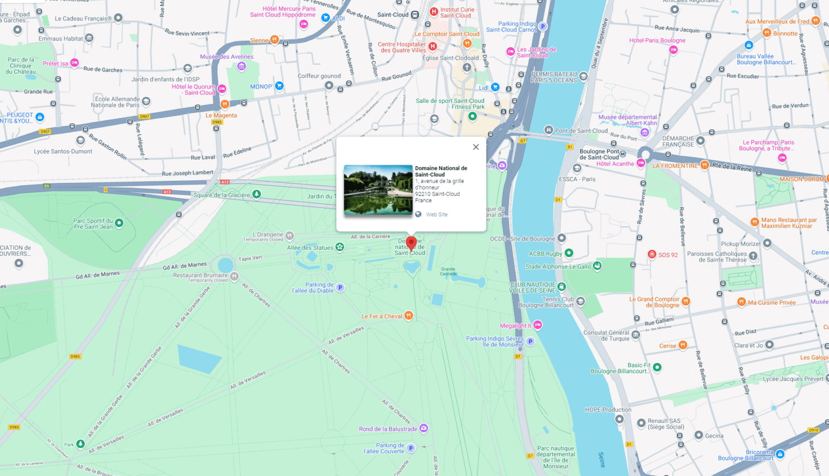This screenshot has height=476, width=829.
Task: Select the Le Fer à Cheval restaurant icon
Action: (408, 316)
